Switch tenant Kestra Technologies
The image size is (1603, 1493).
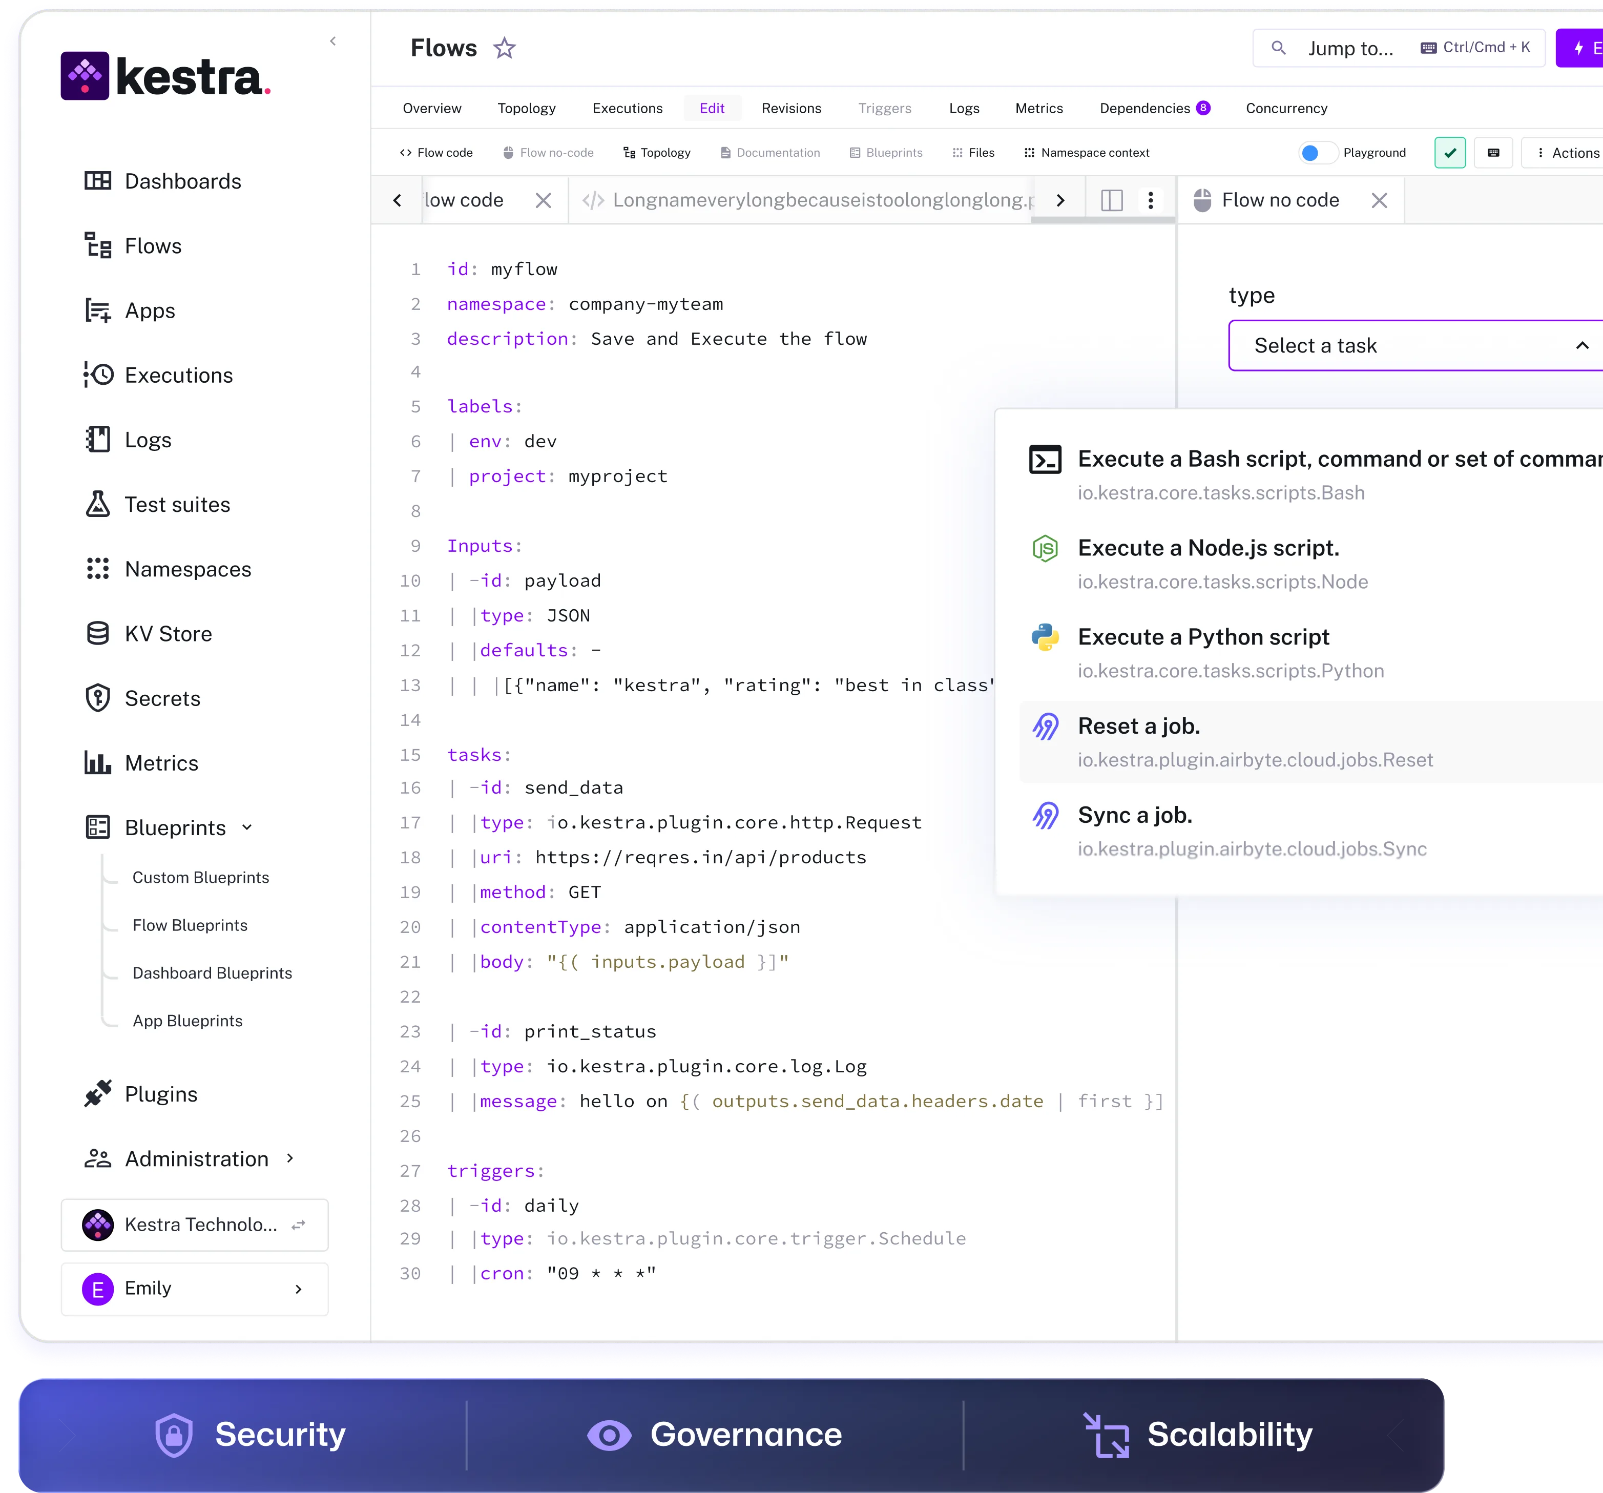tap(194, 1225)
